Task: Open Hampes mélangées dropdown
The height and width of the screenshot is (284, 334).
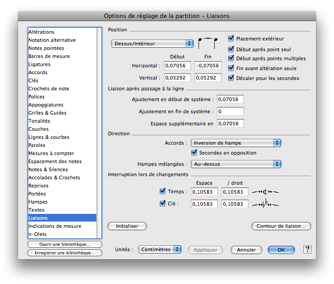Action: tap(236, 164)
